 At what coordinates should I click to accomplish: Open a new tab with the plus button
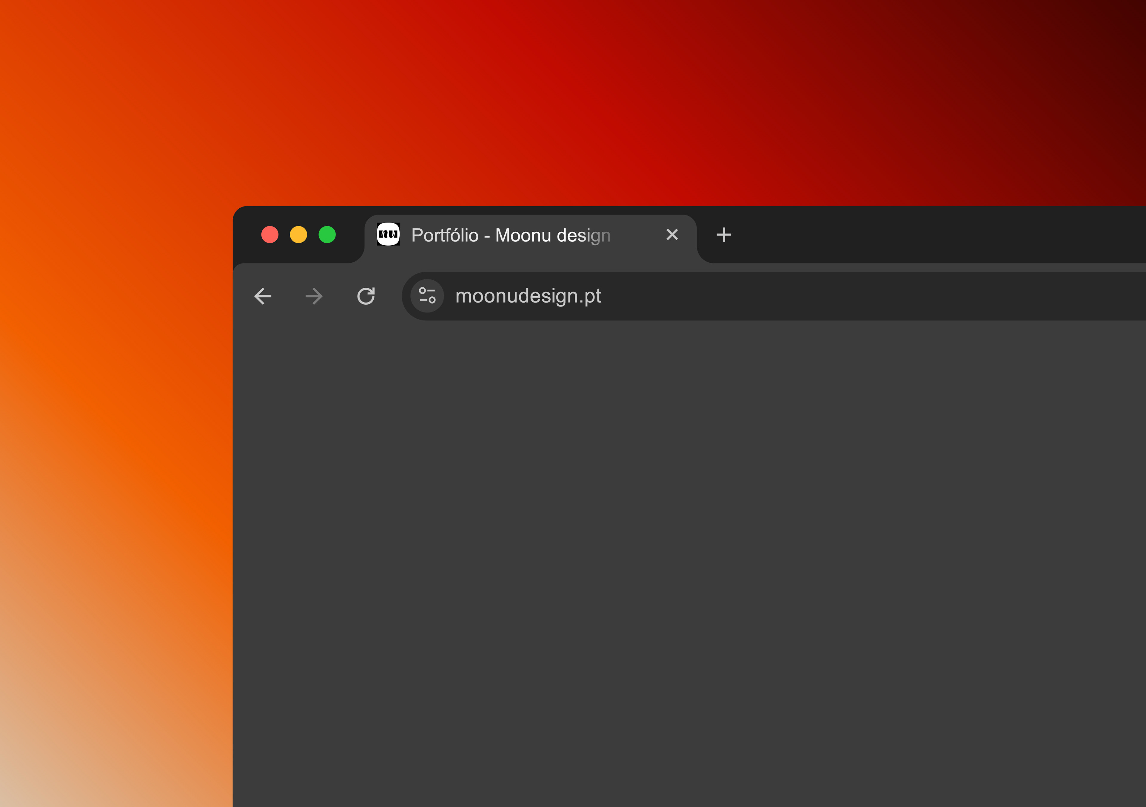click(723, 235)
